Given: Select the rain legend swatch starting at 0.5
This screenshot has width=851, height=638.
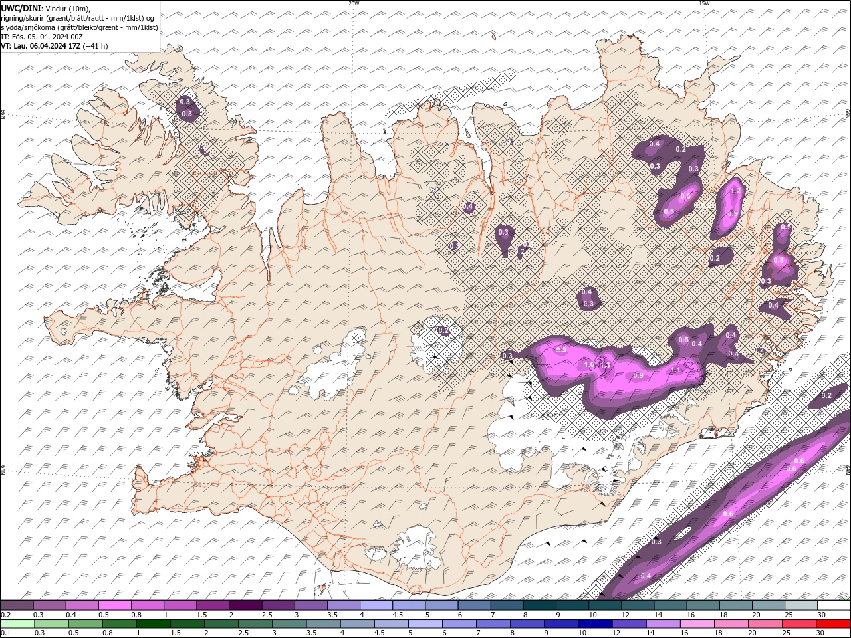Looking at the screenshot, I should pos(85,624).
